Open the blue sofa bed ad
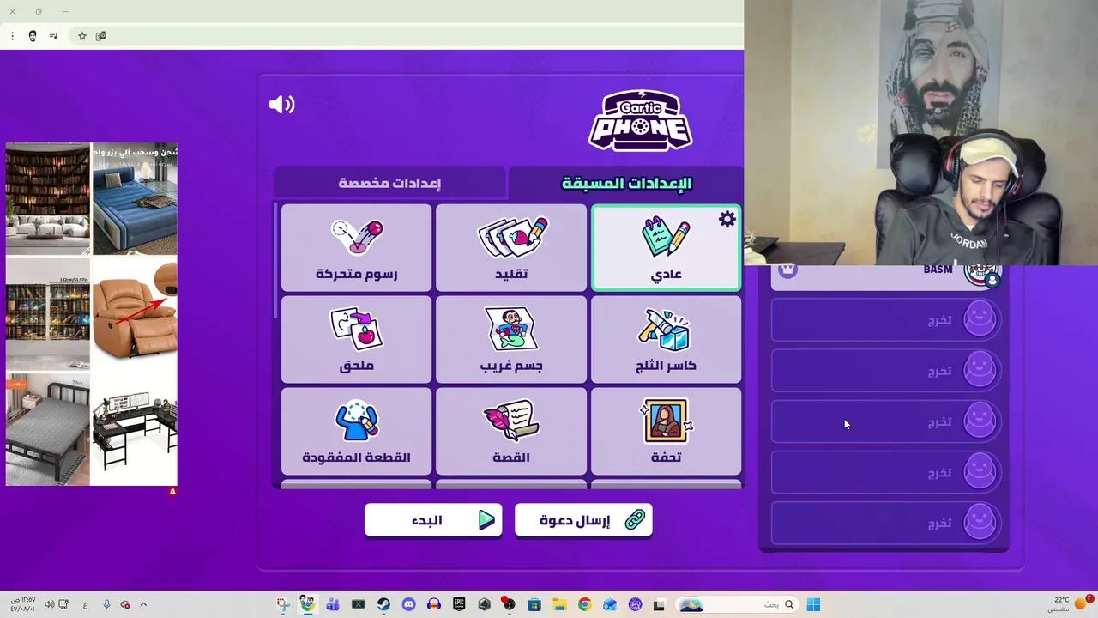 pos(135,198)
